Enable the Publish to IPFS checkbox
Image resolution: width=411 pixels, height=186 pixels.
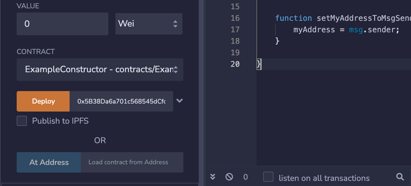pos(22,121)
